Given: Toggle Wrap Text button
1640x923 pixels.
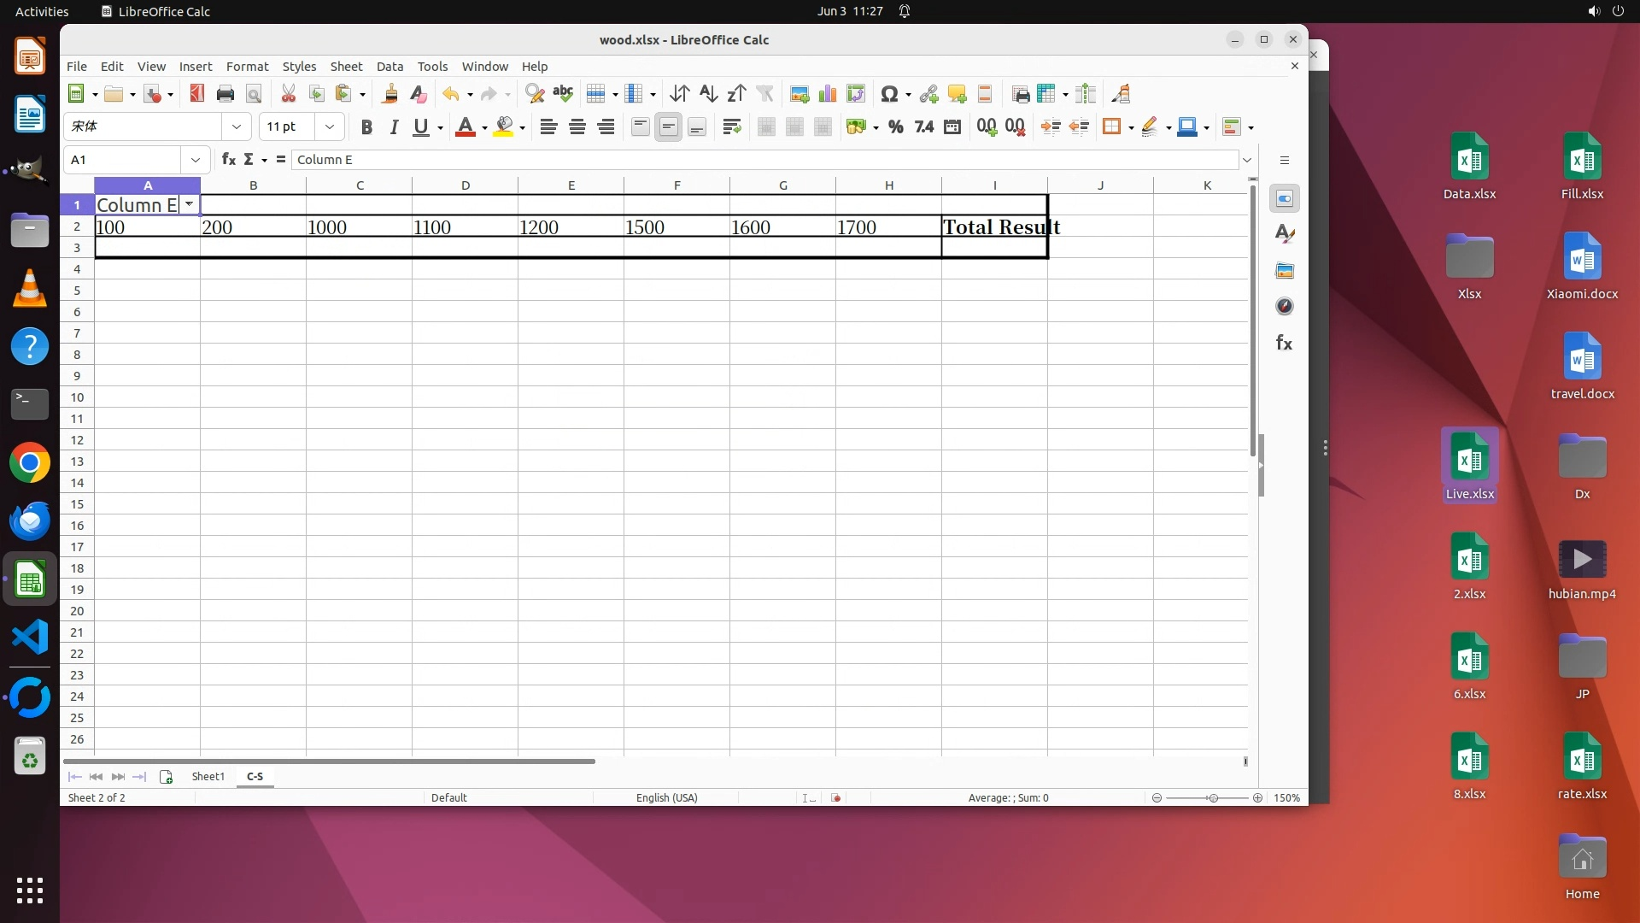Looking at the screenshot, I should tap(731, 127).
